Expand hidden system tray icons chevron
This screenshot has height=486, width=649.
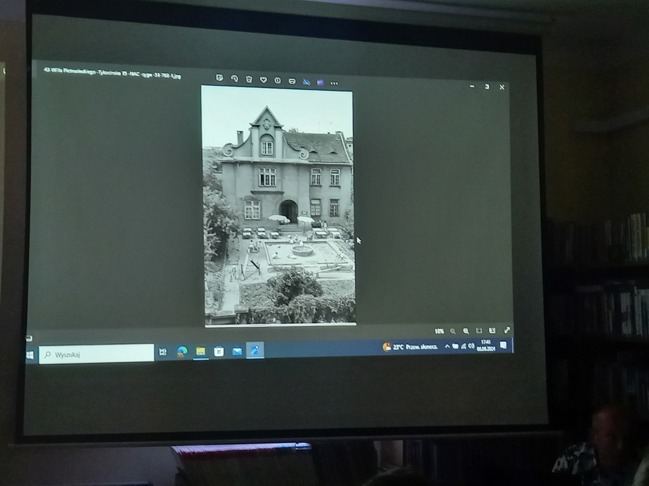(x=447, y=346)
